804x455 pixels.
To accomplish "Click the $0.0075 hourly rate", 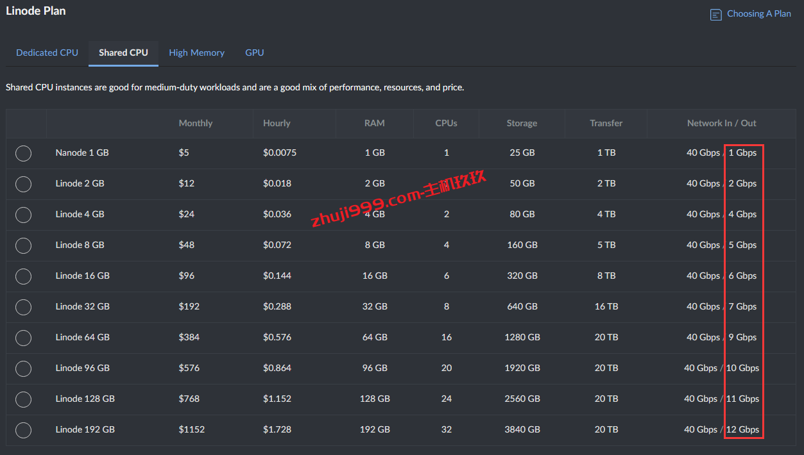I will pyautogui.click(x=280, y=153).
